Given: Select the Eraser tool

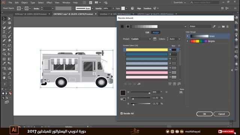Looking at the screenshot, I should click(x=9, y=40).
